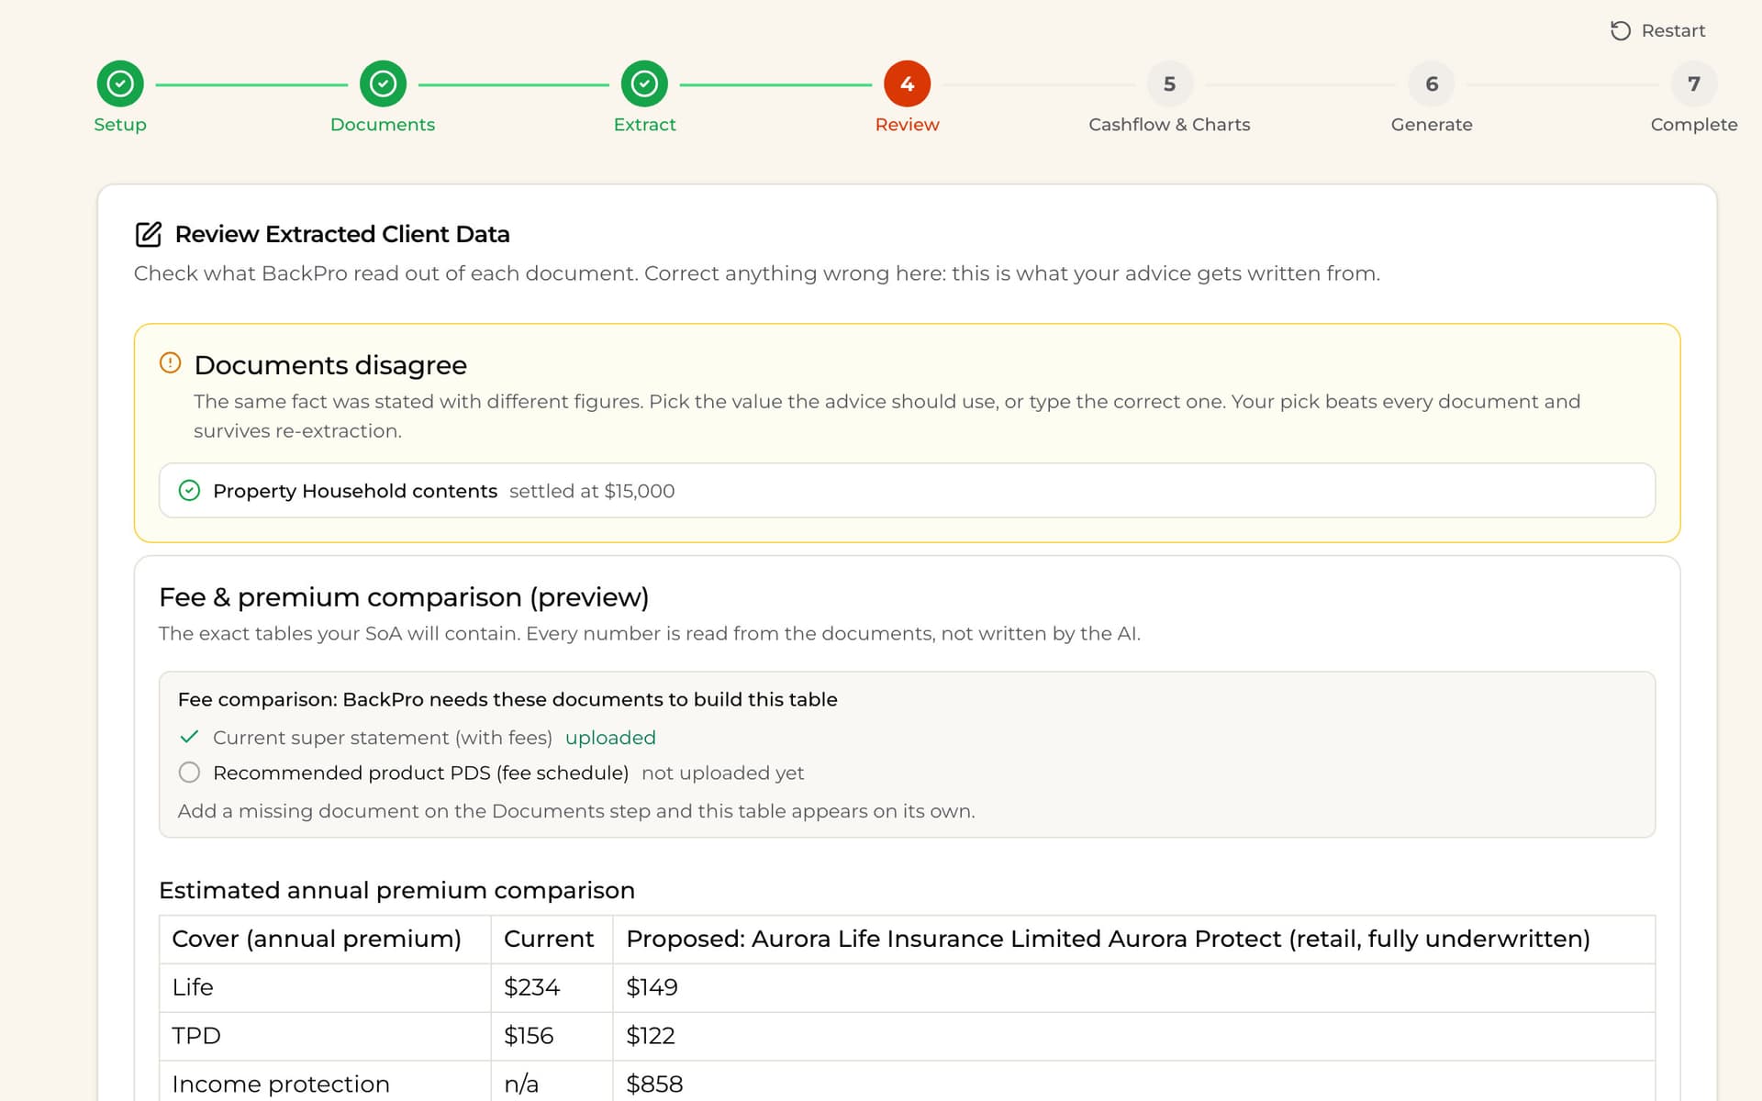The width and height of the screenshot is (1762, 1101).
Task: Click the checkmark next to Current super statement
Action: [x=189, y=737]
